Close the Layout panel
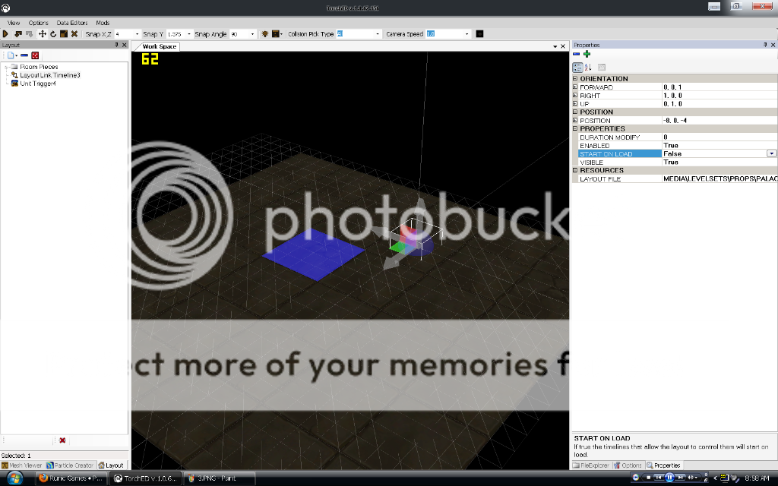The image size is (778, 486). click(x=125, y=45)
